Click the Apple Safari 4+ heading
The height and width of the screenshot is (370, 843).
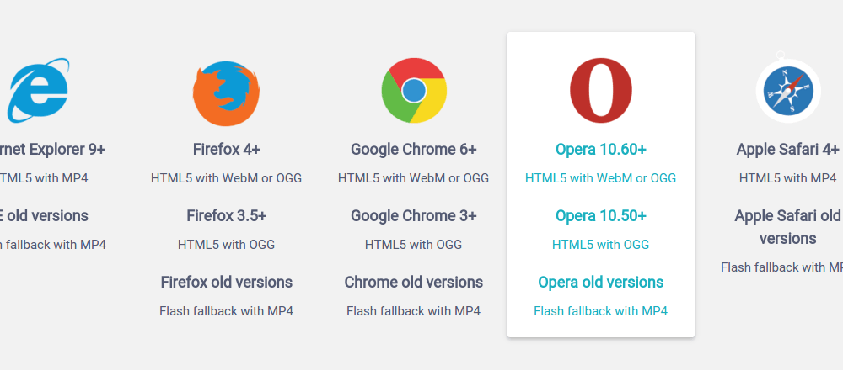pos(787,149)
